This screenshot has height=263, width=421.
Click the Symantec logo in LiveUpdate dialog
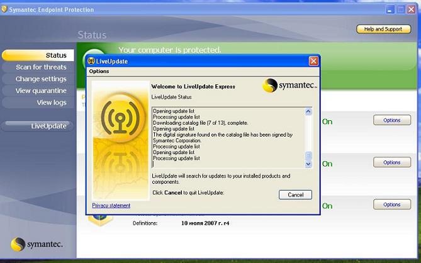[x=289, y=86]
